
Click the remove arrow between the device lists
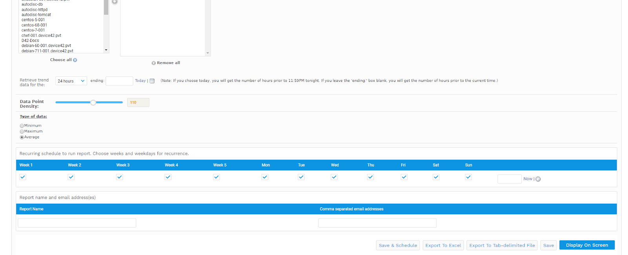115,2
